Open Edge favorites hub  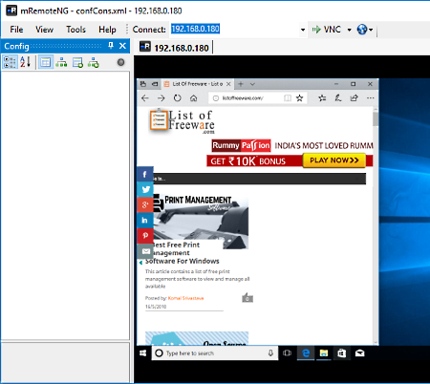(x=322, y=98)
